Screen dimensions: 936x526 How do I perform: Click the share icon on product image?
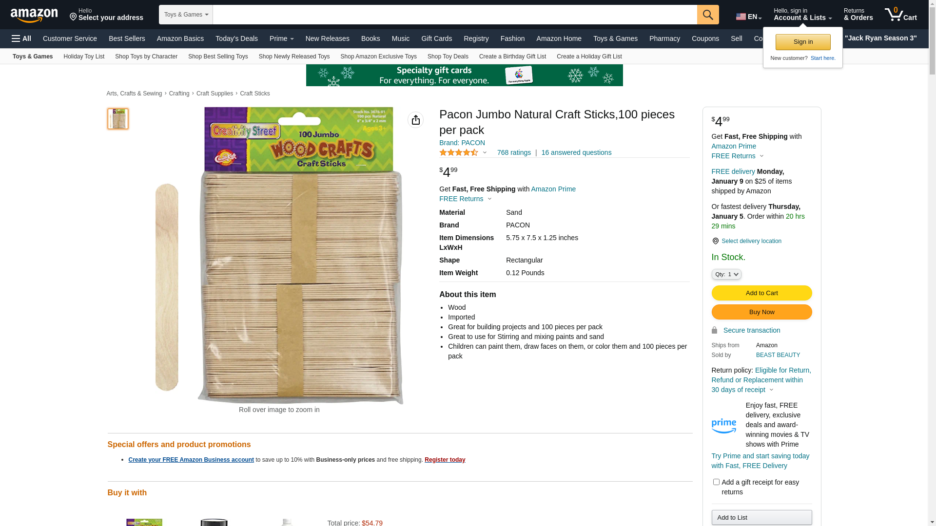pos(415,120)
